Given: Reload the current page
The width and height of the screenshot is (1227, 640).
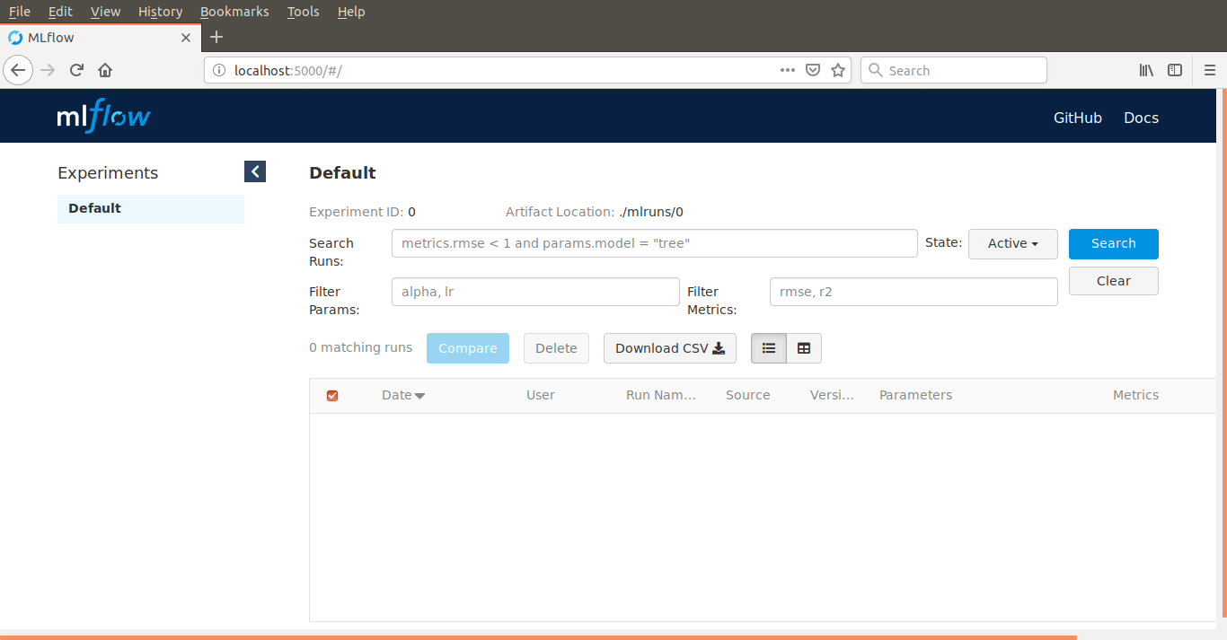Looking at the screenshot, I should [77, 70].
